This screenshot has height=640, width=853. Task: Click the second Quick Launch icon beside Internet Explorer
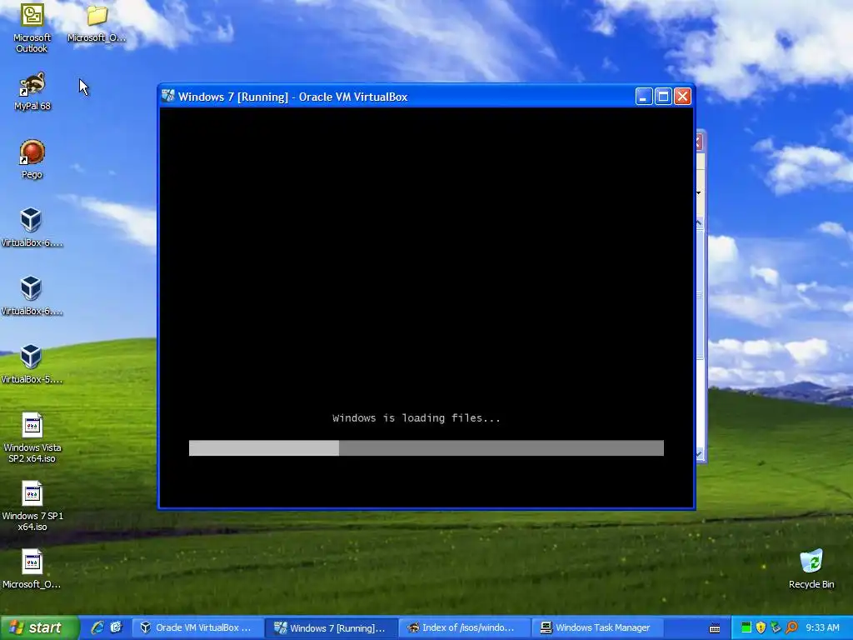(x=116, y=627)
